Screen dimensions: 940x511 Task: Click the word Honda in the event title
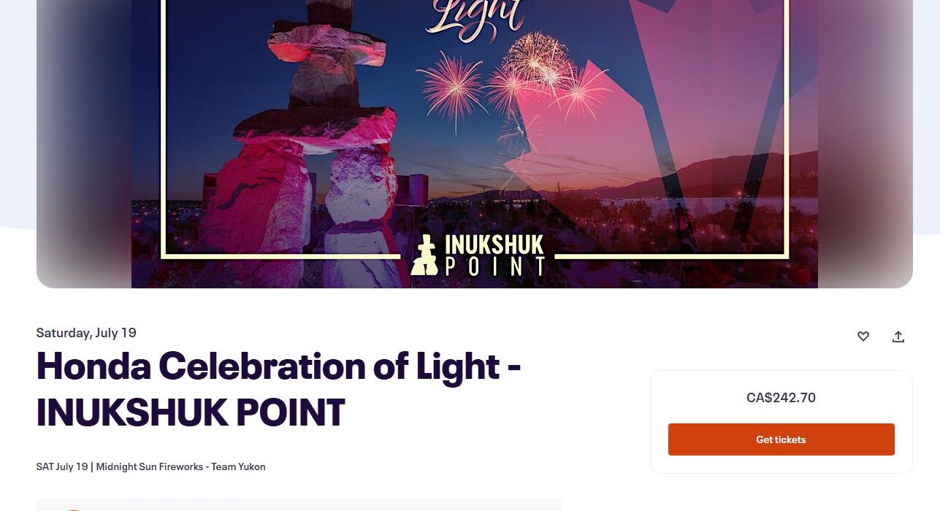(x=93, y=366)
